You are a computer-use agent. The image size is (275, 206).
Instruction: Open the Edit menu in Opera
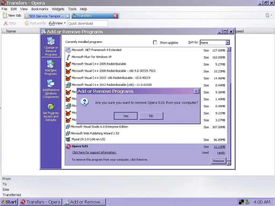(x=14, y=9)
